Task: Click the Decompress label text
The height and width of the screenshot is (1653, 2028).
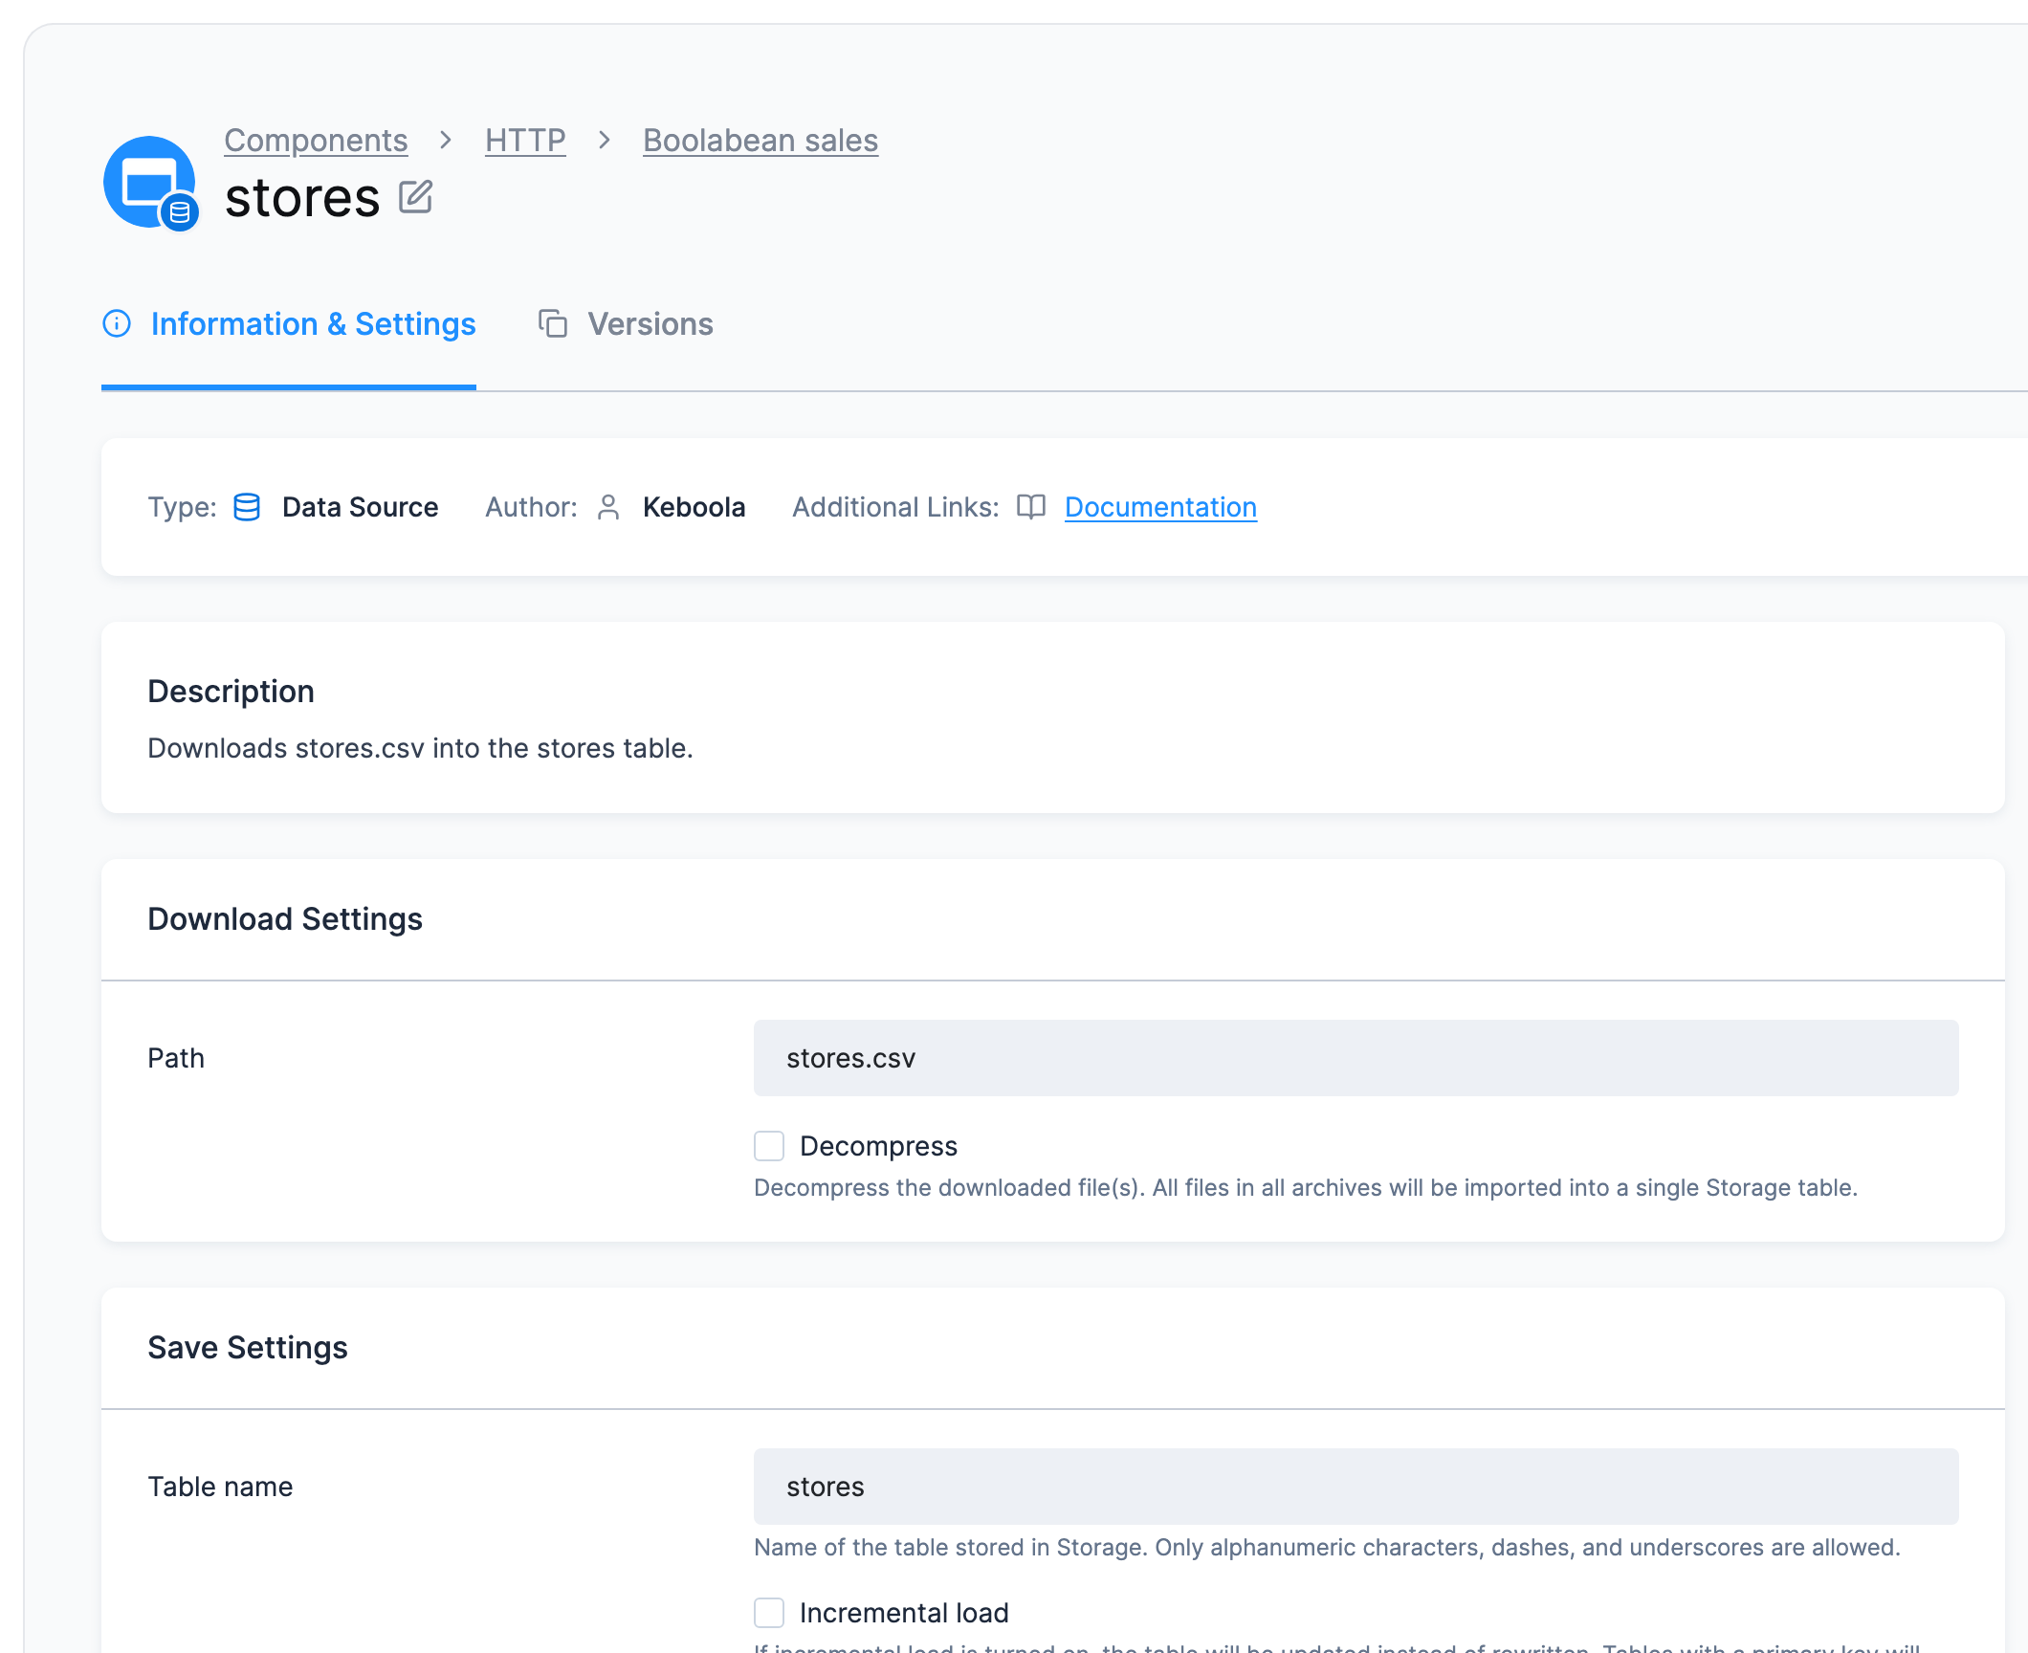Action: (x=878, y=1146)
